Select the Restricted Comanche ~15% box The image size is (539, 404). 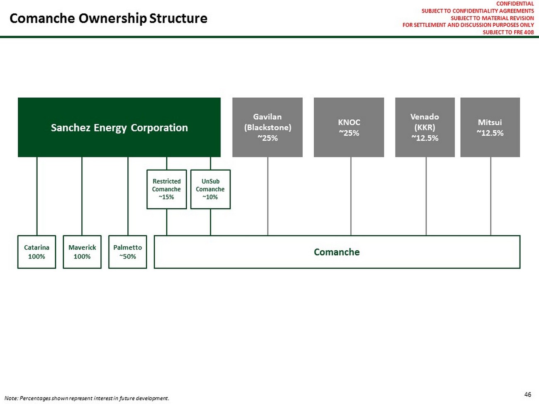tap(166, 189)
